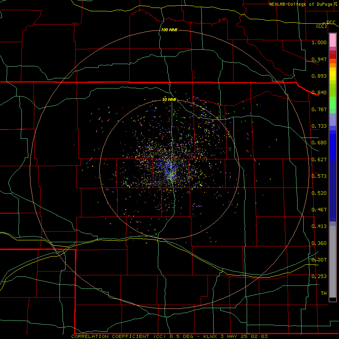This screenshot has width=339, height=339.
Task: Click the 0.627 scale value
Action: pos(319,160)
